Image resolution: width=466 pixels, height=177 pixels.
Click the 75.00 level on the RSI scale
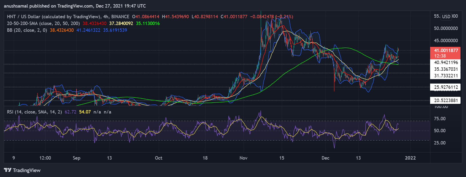pyautogui.click(x=440, y=119)
